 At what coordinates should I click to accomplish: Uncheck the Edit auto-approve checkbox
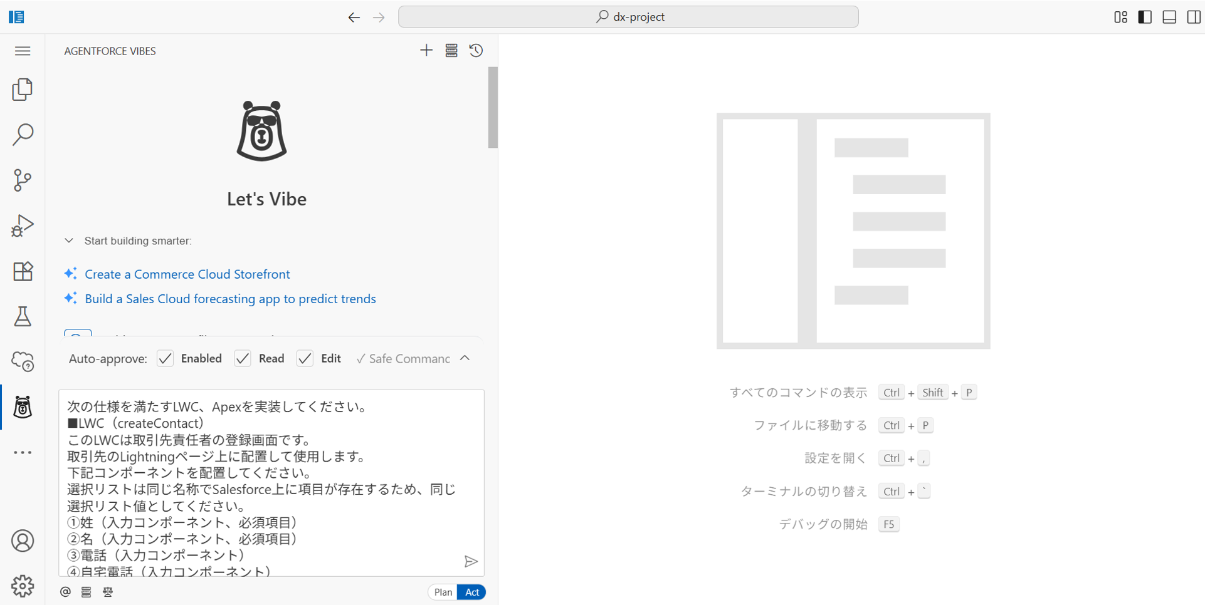pyautogui.click(x=305, y=358)
